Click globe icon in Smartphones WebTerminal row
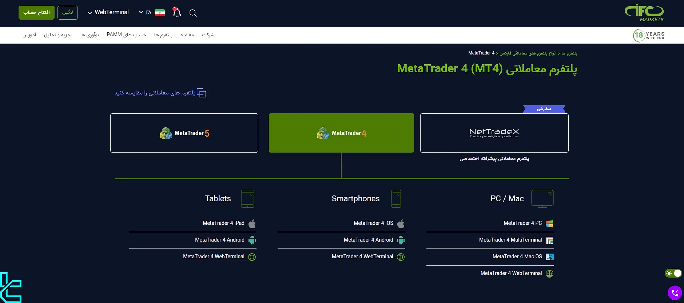684x303 pixels. (401, 257)
